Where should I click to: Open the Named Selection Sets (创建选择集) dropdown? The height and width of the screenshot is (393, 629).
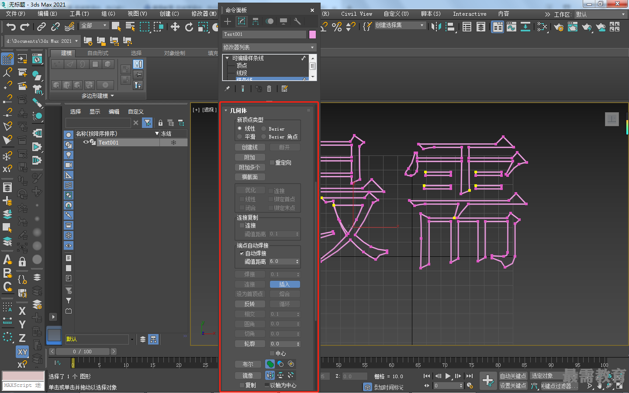click(400, 25)
